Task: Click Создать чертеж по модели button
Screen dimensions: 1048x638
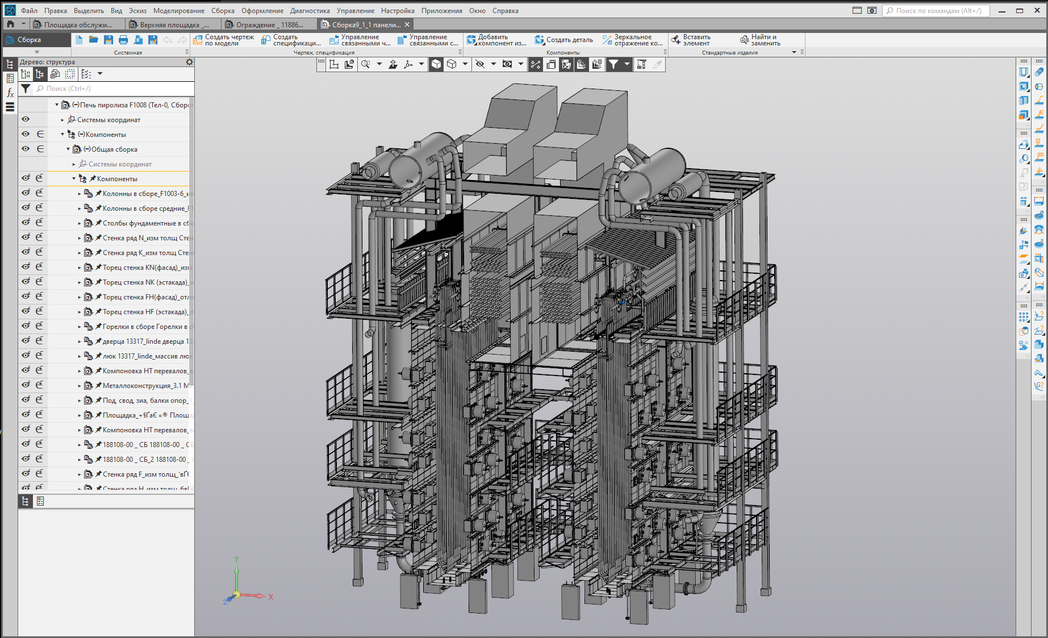Action: pyautogui.click(x=224, y=40)
